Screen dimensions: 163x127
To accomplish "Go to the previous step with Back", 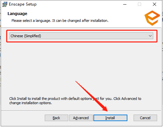I will click(x=57, y=118).
